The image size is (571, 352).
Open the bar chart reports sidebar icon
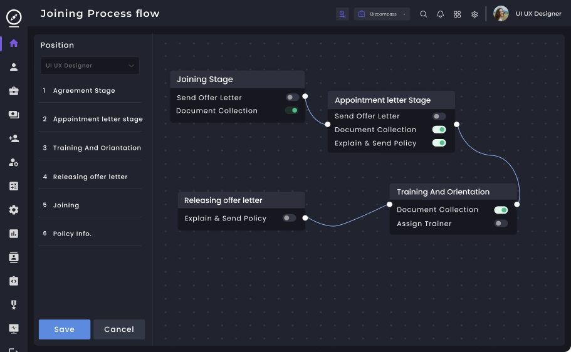tap(14, 234)
